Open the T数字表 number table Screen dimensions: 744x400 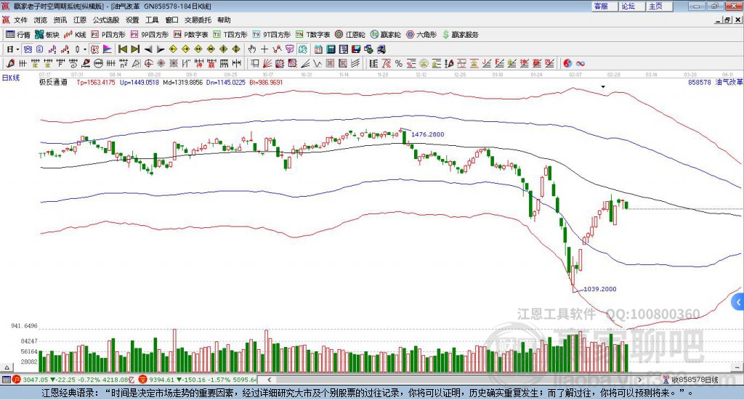[x=312, y=35]
